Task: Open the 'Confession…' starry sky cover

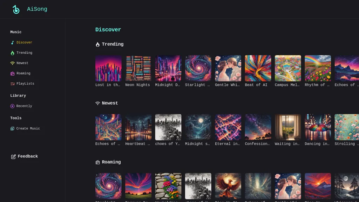Action: point(258,127)
